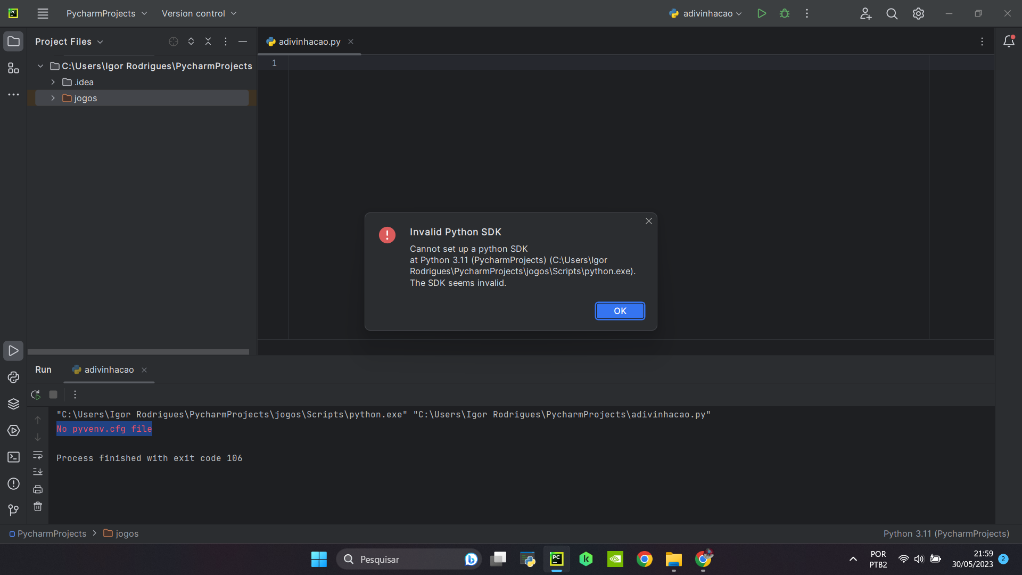Open Search Everywhere magnifier
This screenshot has width=1022, height=575.
(x=892, y=13)
